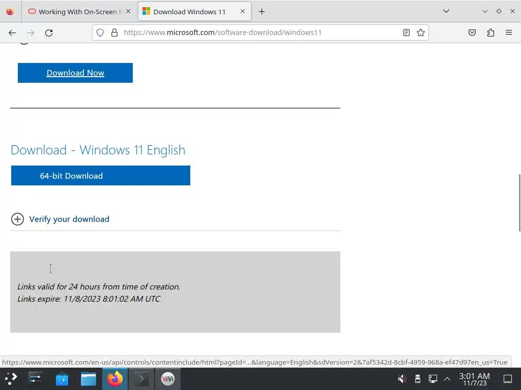
Task: Expand hidden system tray icons
Action: [x=447, y=379]
